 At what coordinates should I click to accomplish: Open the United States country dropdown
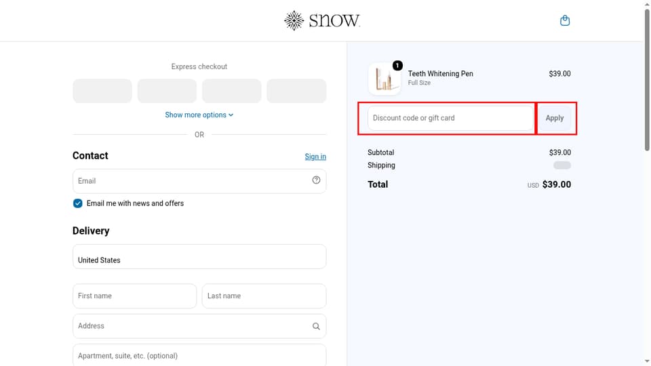click(199, 256)
